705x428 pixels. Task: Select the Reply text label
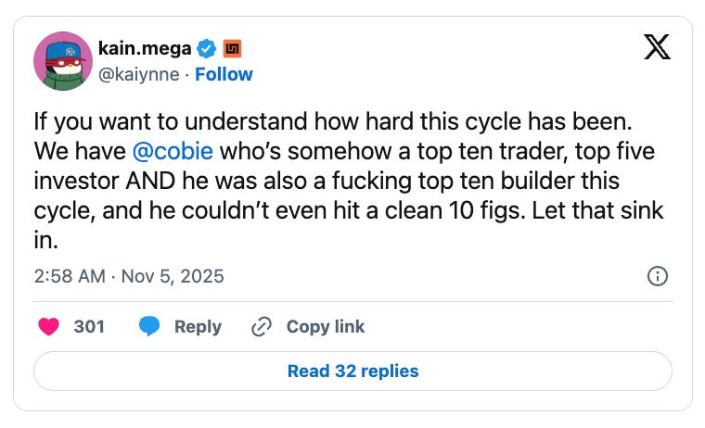(198, 327)
